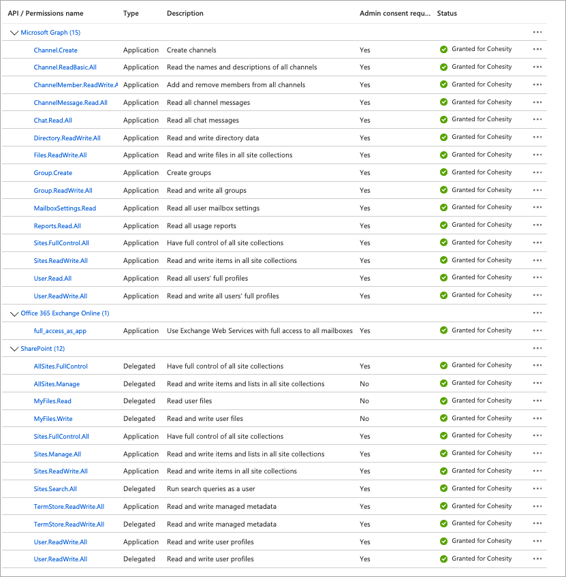Click the Sites.Manage.All permission link
Viewport: 566px width, 577px height.
(x=57, y=454)
